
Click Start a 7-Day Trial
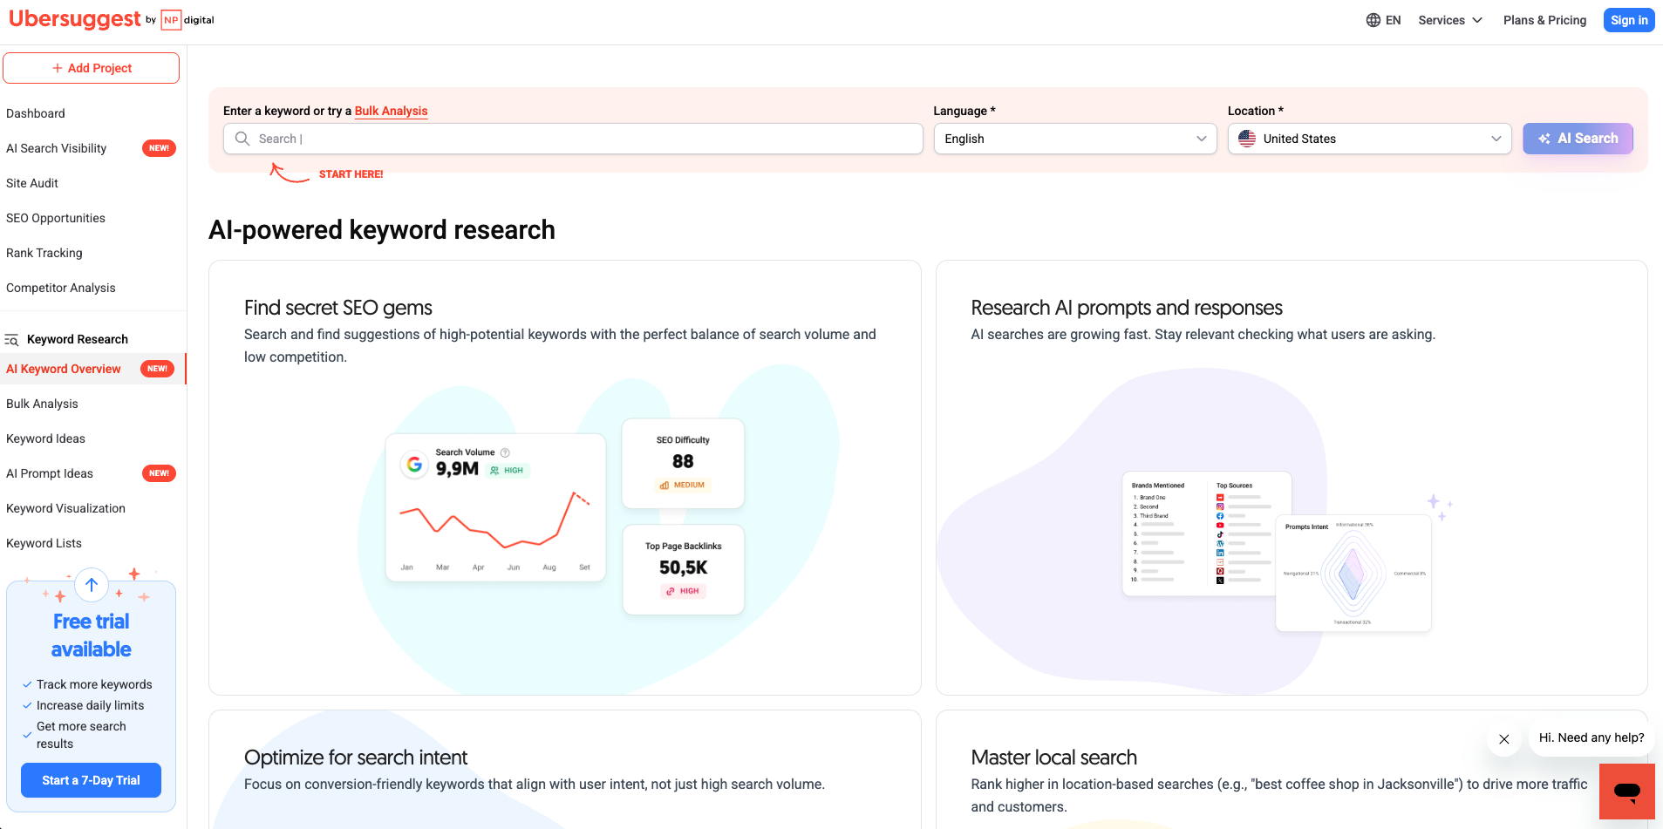(92, 780)
